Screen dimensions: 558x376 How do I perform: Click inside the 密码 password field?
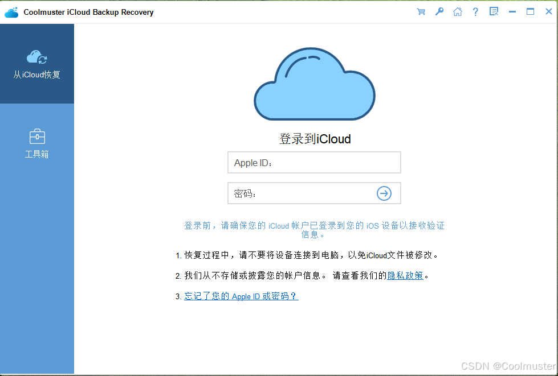pos(302,193)
